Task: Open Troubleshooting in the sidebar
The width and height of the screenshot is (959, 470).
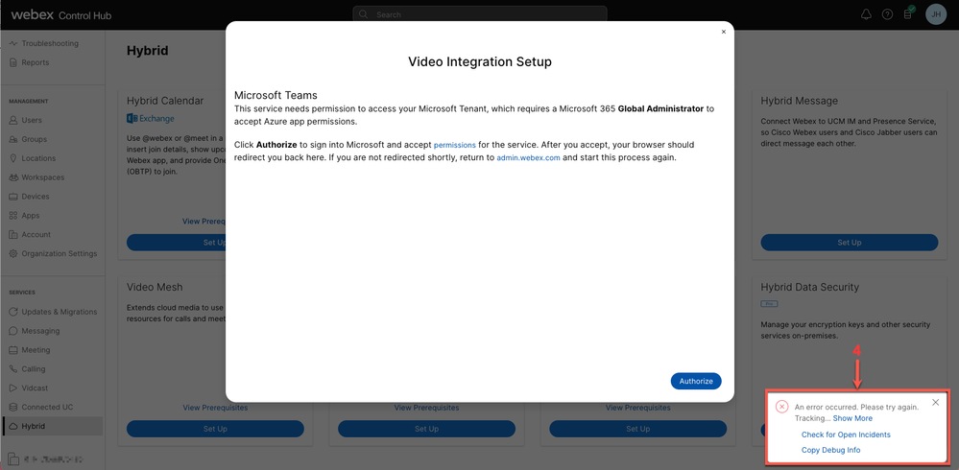Action: pos(52,43)
